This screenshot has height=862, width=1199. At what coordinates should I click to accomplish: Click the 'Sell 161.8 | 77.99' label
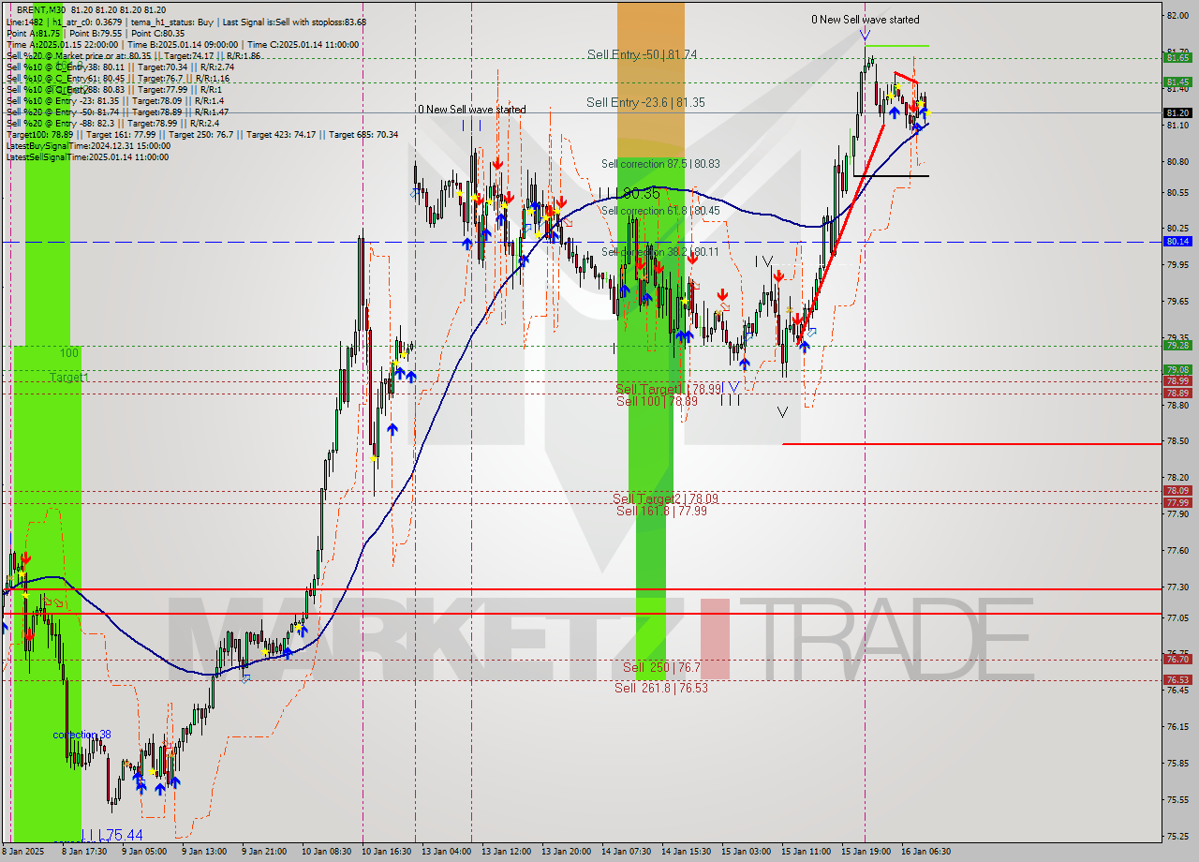click(661, 512)
